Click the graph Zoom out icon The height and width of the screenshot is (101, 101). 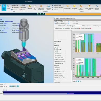[78, 81]
